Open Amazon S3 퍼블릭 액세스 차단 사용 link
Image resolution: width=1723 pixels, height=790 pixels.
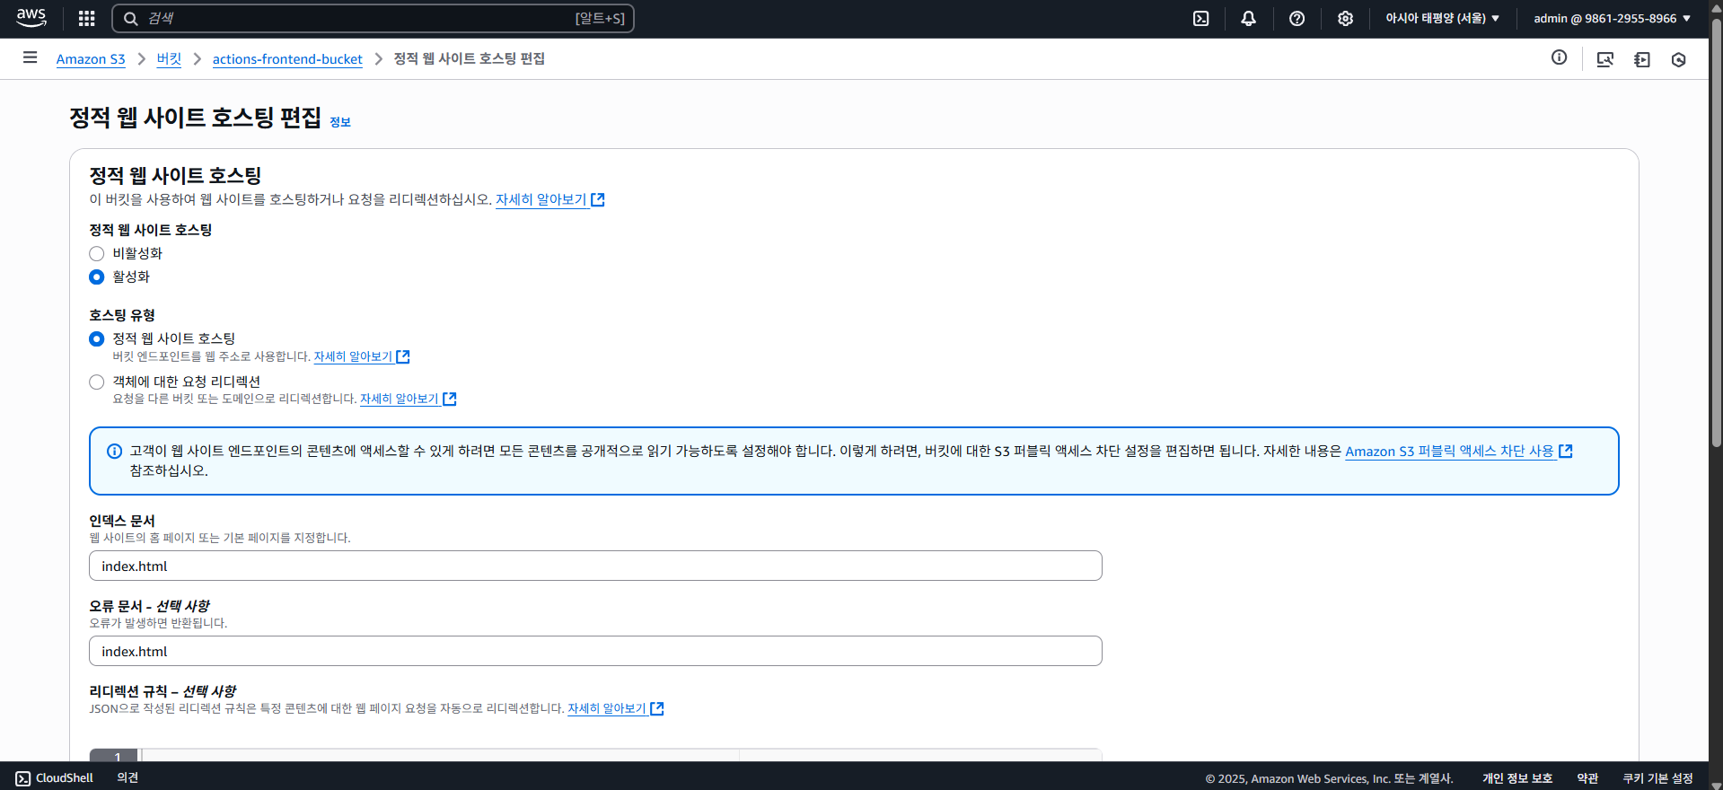pos(1449,451)
